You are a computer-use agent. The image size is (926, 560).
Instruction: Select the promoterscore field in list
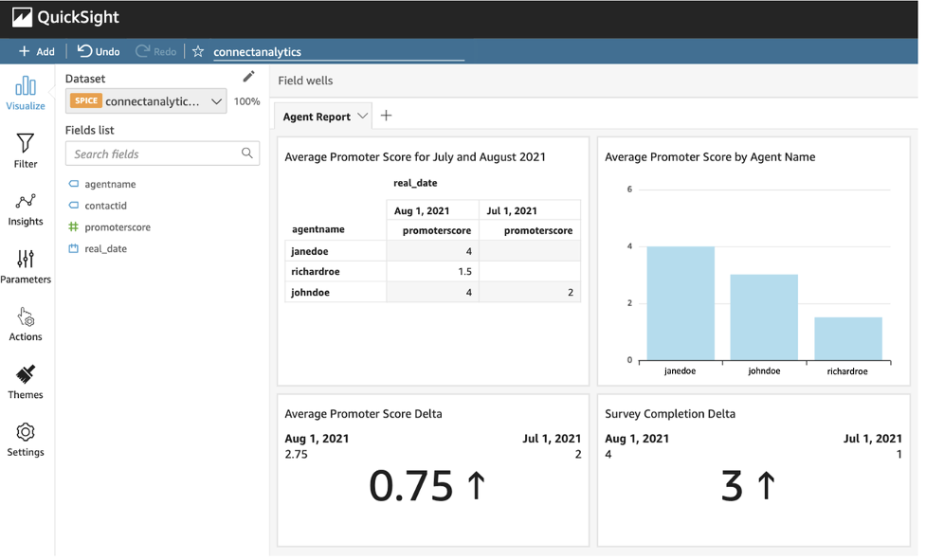click(117, 227)
